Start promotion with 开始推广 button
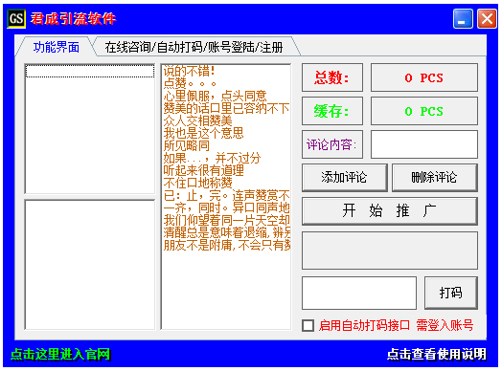The height and width of the screenshot is (371, 502). [x=390, y=211]
